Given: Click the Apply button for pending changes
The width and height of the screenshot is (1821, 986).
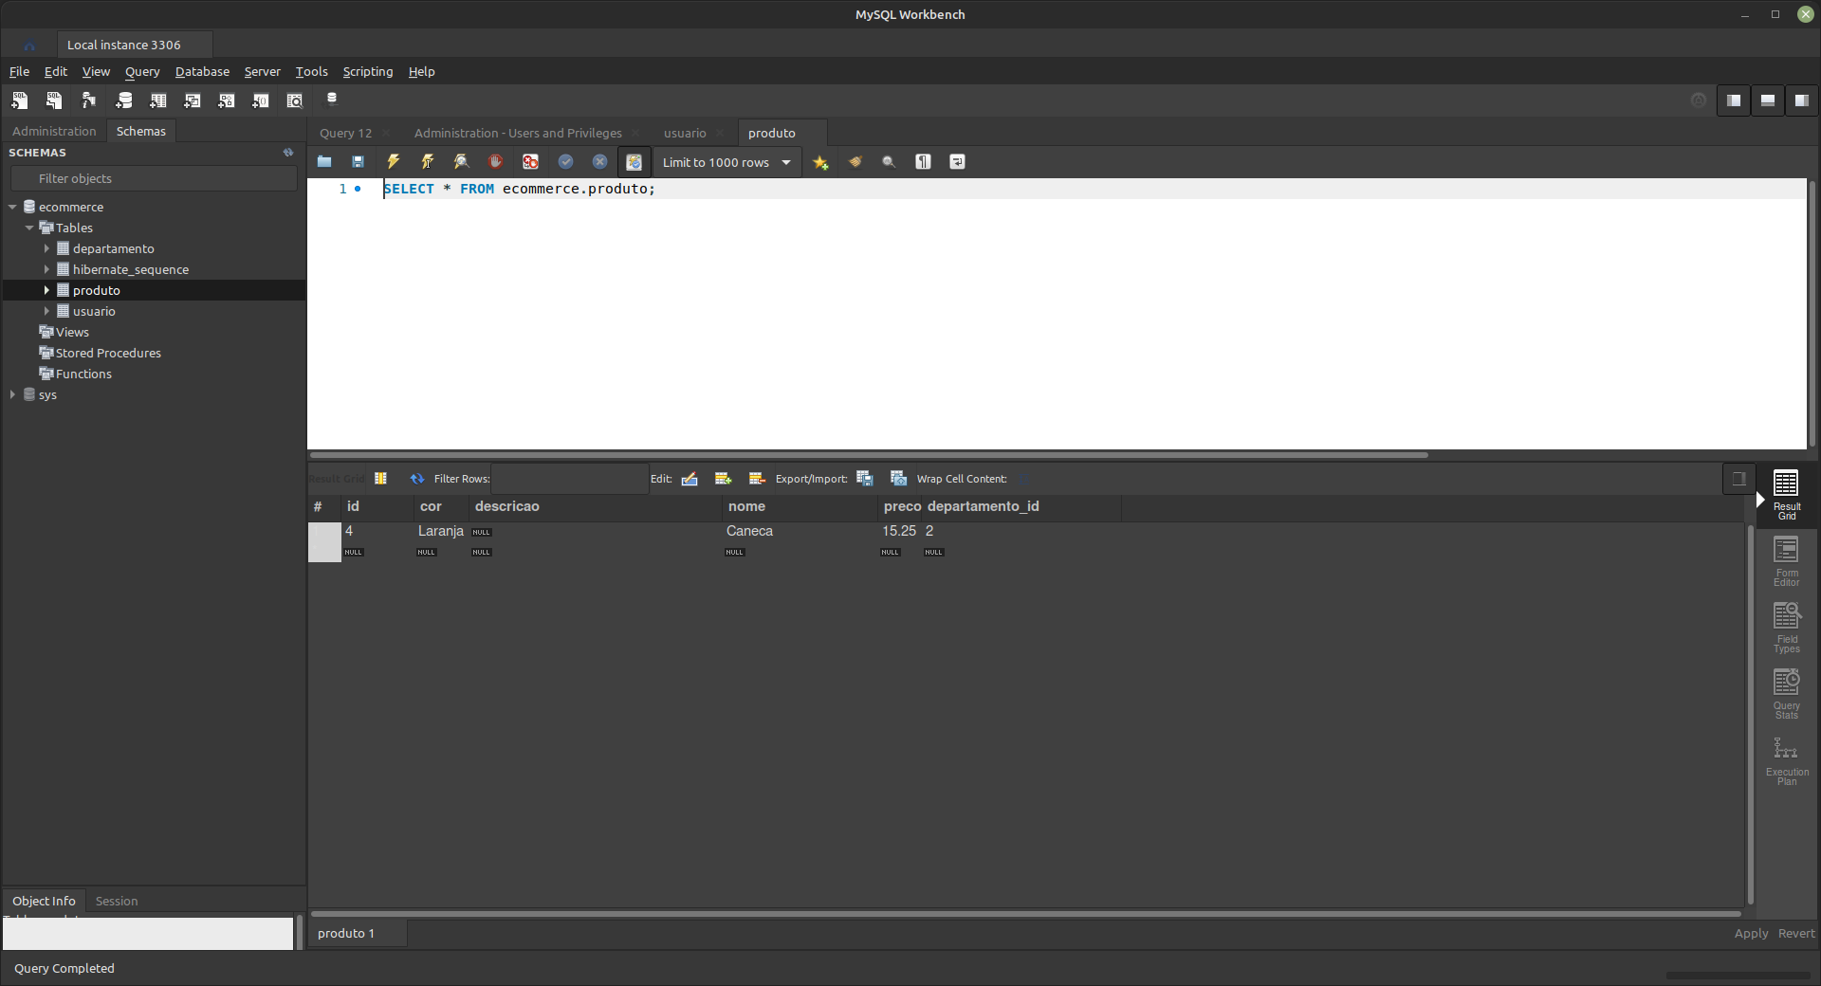Looking at the screenshot, I should 1751,933.
